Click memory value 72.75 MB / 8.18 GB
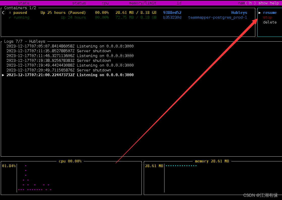The image size is (282, 200). click(x=136, y=17)
